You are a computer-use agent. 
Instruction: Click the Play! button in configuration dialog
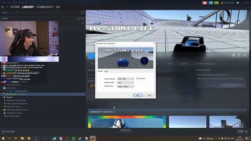click(138, 96)
